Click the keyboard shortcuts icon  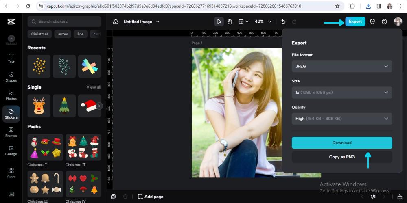11,194
